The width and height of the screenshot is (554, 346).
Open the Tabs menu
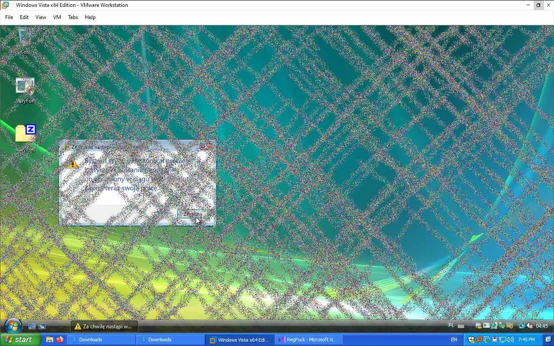[x=73, y=17]
